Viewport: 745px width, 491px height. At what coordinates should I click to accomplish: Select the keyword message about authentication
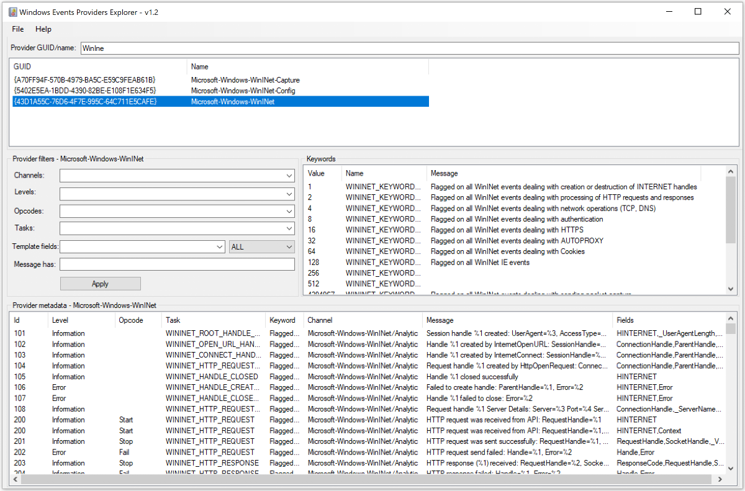coord(517,219)
